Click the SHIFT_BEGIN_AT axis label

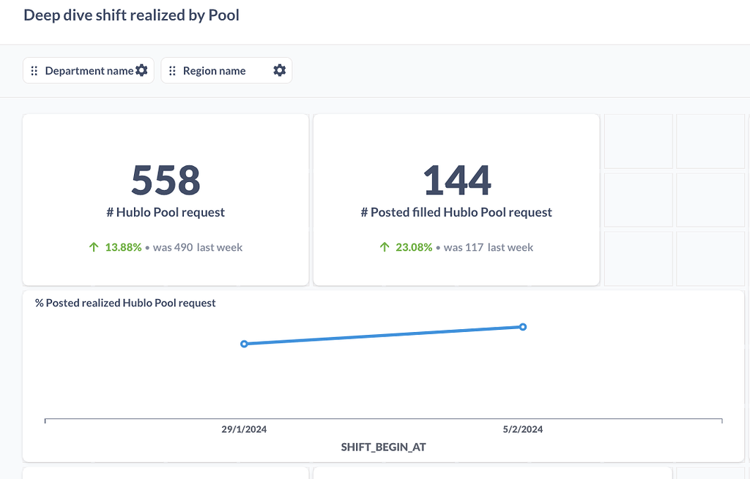point(382,446)
